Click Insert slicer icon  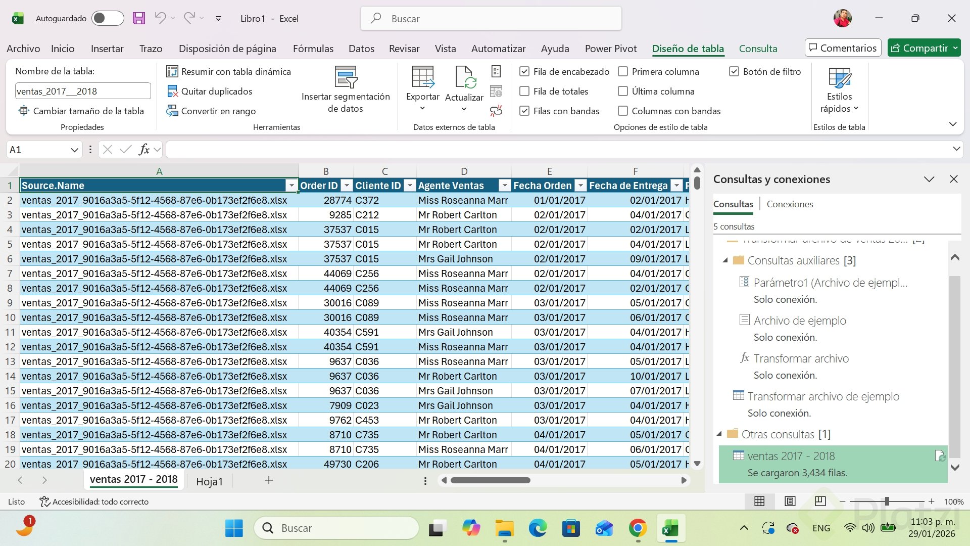pyautogui.click(x=346, y=77)
